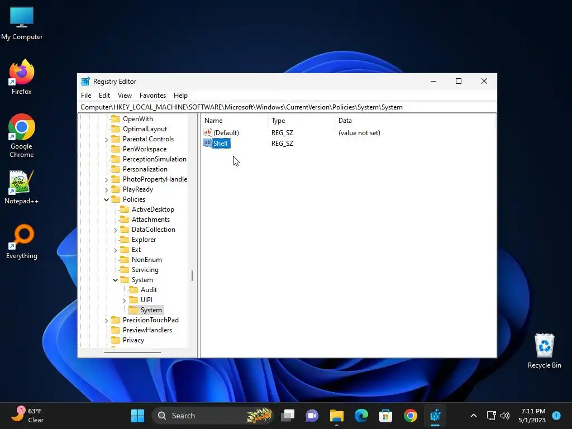The height and width of the screenshot is (429, 572).
Task: Open the network status tray icon
Action: [x=492, y=416]
